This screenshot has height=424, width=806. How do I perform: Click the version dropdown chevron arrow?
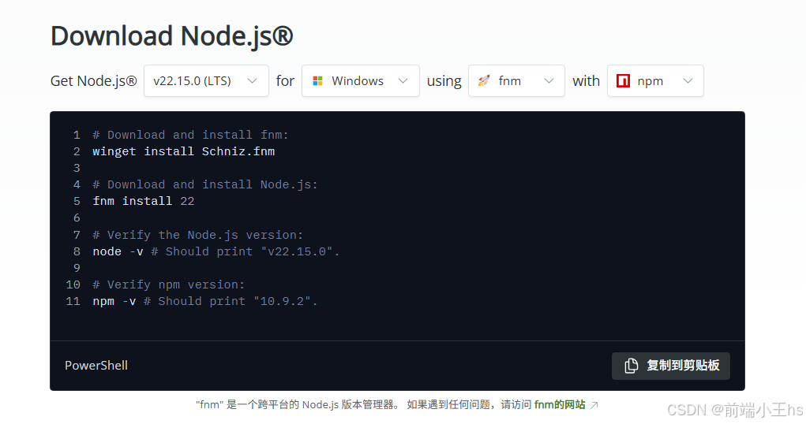tap(252, 80)
